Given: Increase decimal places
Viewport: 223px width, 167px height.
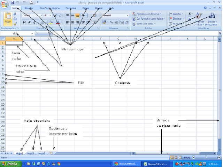Looking at the screenshot, I should [x=122, y=22].
